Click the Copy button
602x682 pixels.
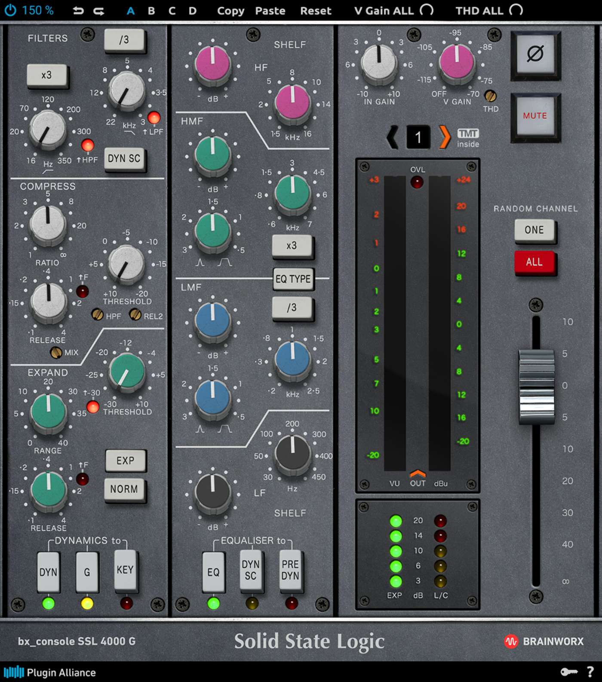pos(230,11)
